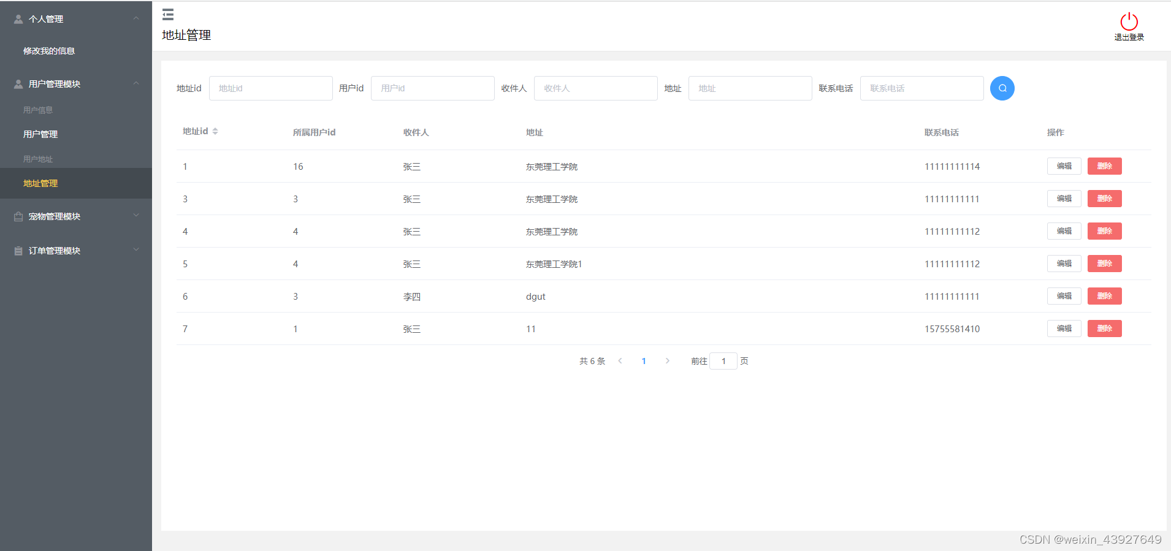Open the 宠物管理模块 menu

click(76, 216)
